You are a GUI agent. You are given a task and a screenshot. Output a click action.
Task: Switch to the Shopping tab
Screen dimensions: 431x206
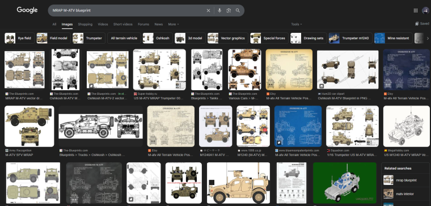point(85,24)
